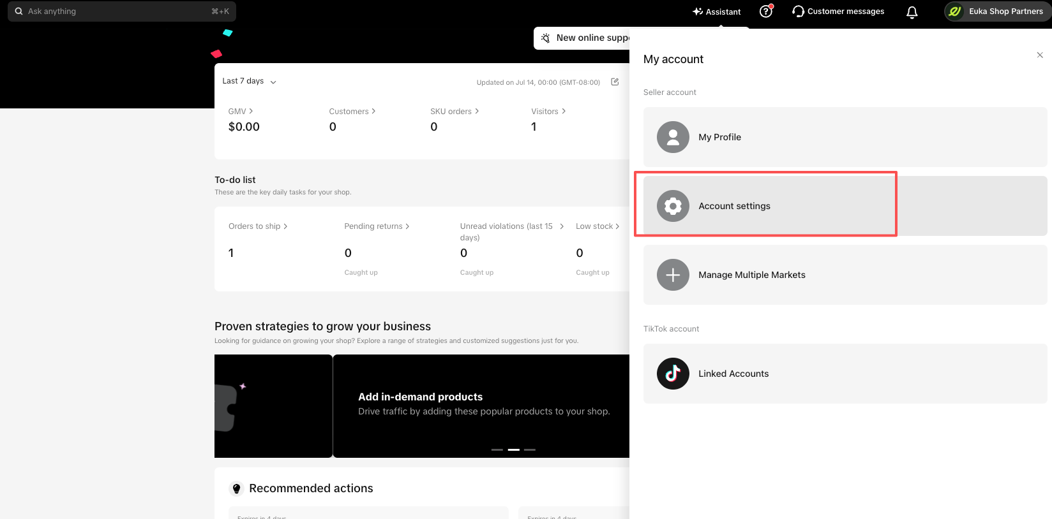Open Visitors metric details

(x=548, y=111)
